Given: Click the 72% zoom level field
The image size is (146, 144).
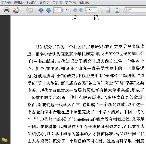Looking at the screenshot, I should click(91, 10).
